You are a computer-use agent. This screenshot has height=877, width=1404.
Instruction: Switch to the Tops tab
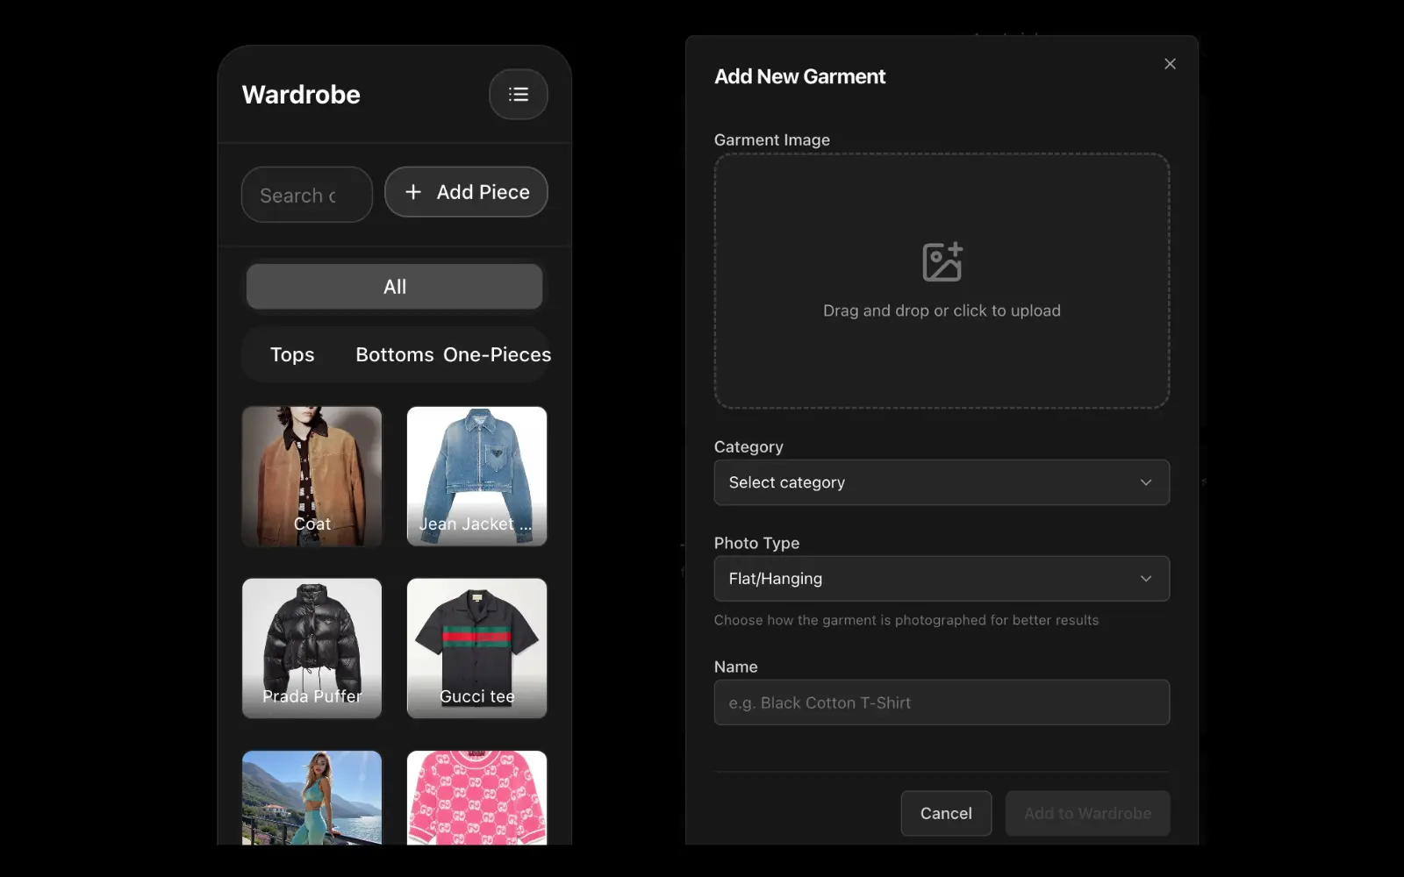click(291, 354)
